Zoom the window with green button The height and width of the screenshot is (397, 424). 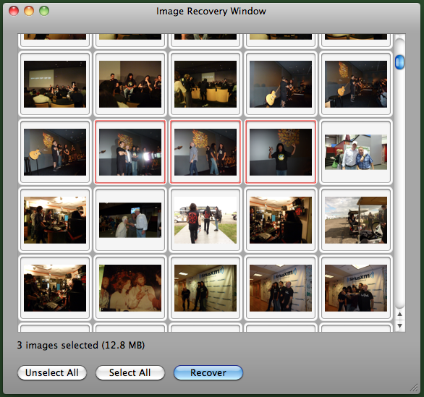pos(44,11)
